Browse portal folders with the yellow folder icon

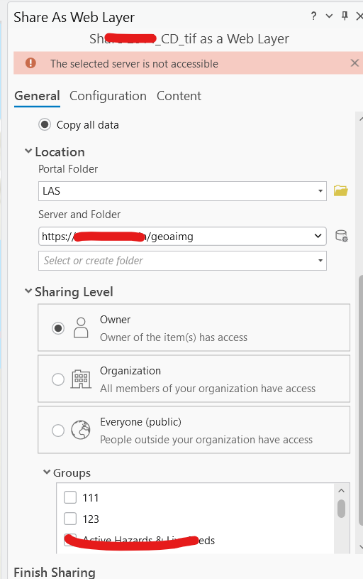click(x=341, y=191)
